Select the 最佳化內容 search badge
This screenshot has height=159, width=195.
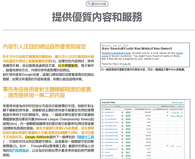[x=97, y=4]
